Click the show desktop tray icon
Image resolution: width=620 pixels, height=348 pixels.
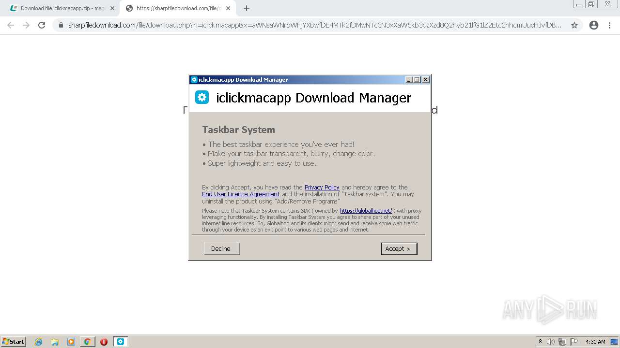[x=614, y=342]
